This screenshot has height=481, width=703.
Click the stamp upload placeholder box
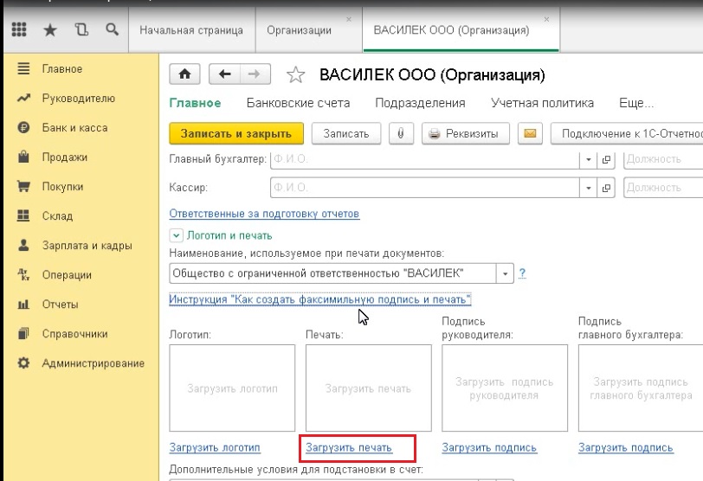pos(369,388)
